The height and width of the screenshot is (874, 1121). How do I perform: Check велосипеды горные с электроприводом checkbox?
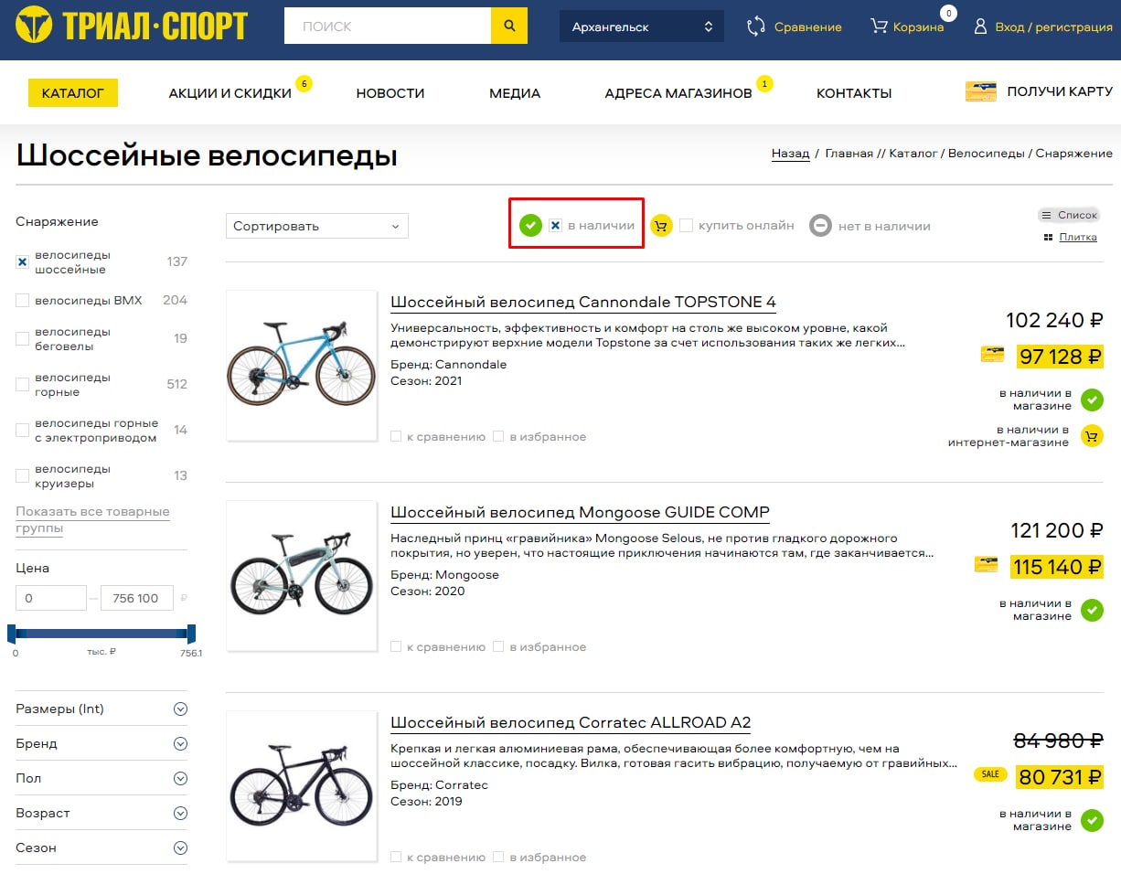tap(23, 430)
